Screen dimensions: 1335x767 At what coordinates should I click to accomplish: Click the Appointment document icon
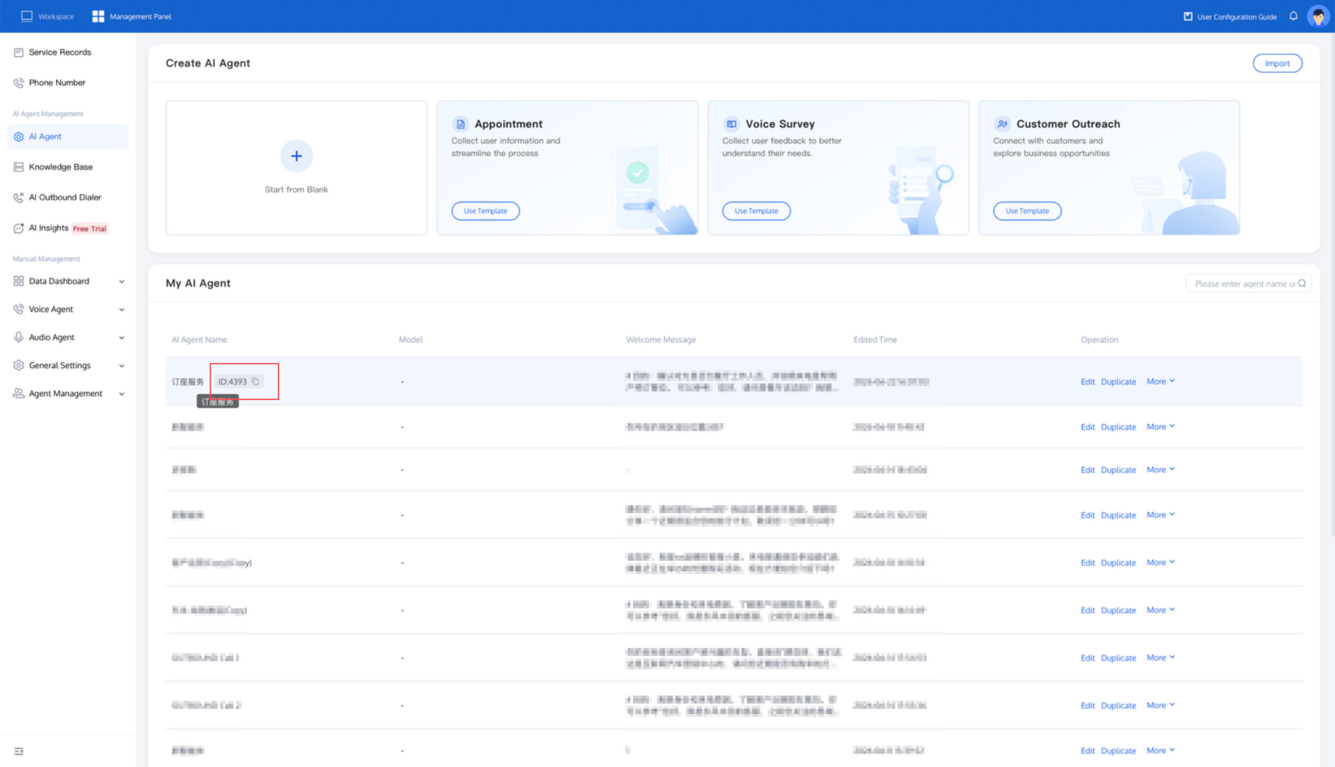click(461, 124)
